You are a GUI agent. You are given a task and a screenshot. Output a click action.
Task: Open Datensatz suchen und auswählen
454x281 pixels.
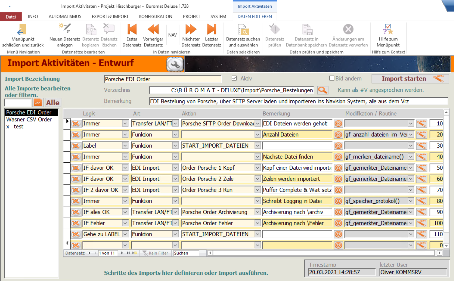(243, 30)
